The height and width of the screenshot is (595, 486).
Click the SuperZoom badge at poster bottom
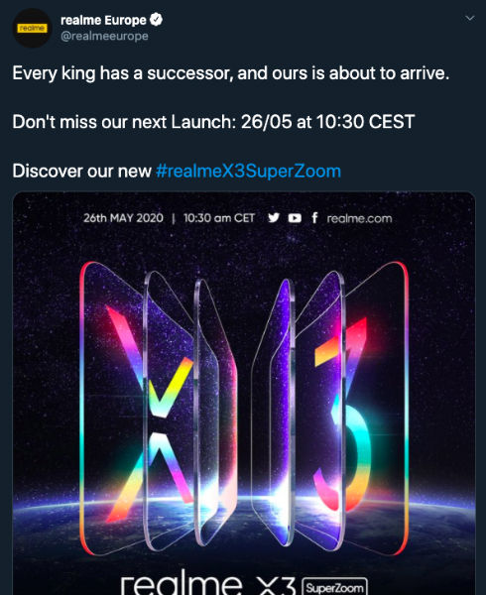pyautogui.click(x=334, y=587)
